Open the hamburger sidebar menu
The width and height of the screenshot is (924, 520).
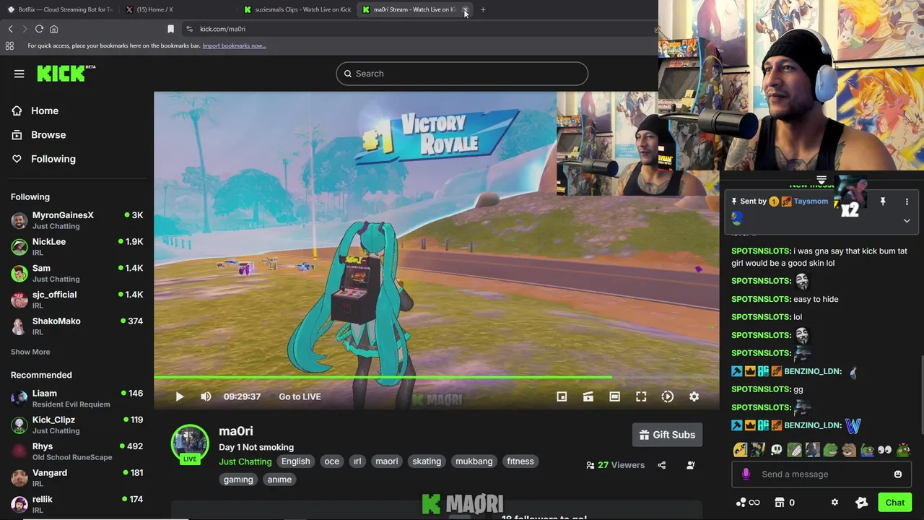pos(19,74)
